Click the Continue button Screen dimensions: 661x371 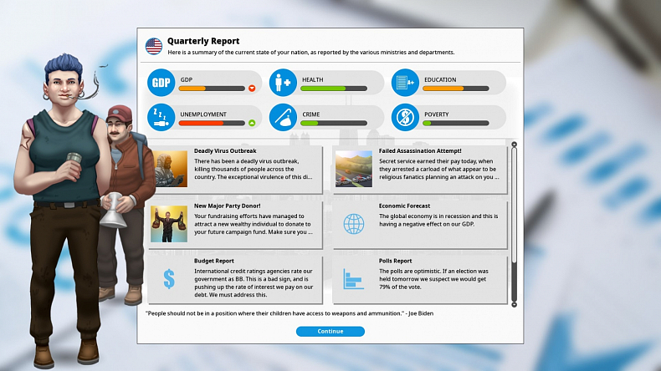330,332
